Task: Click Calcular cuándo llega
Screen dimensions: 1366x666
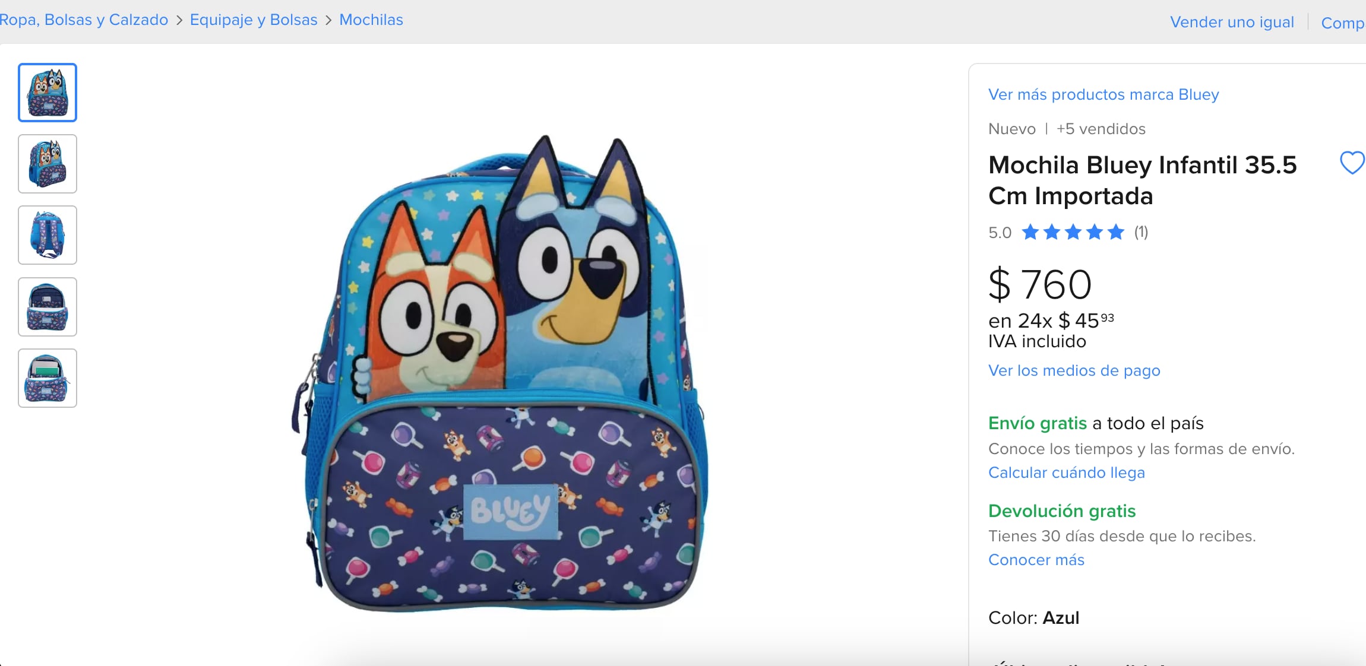Action: [1067, 472]
